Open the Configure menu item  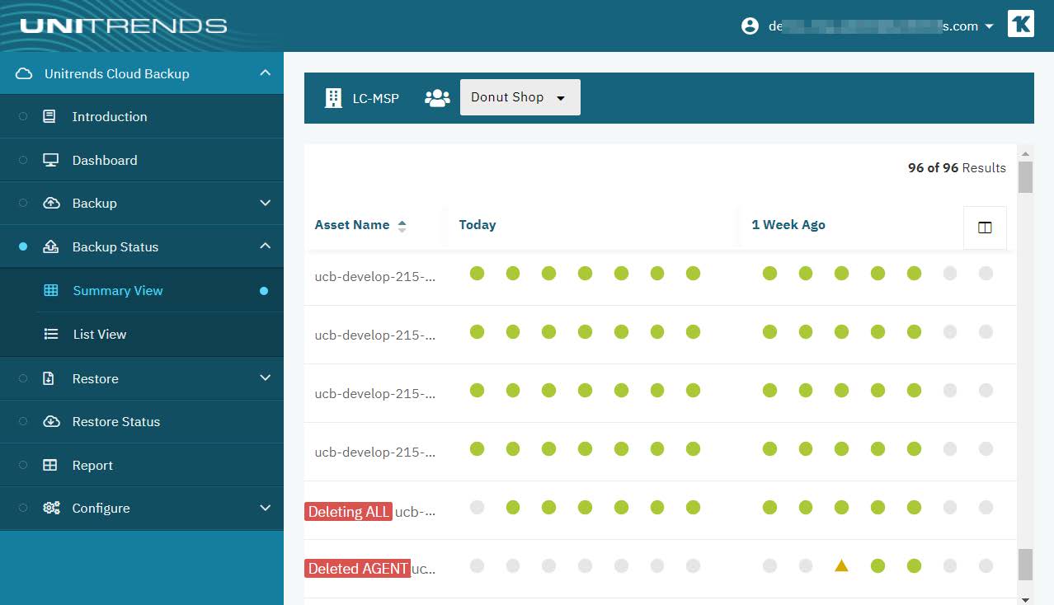coord(101,508)
